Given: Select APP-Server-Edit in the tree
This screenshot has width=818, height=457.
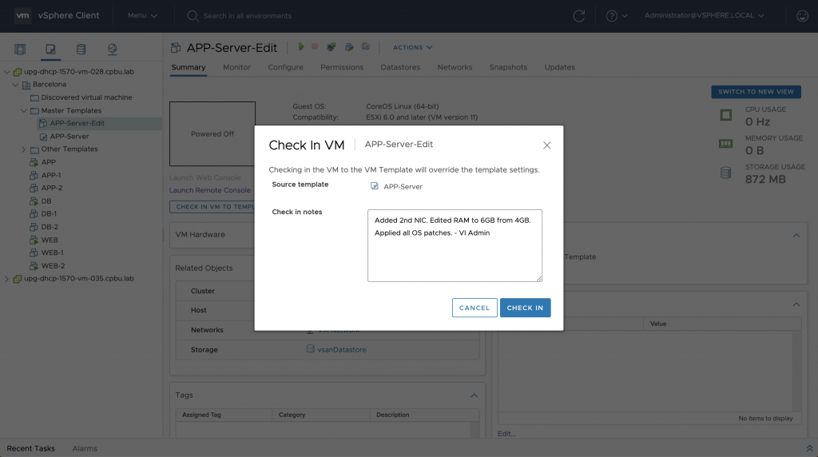Looking at the screenshot, I should pyautogui.click(x=77, y=123).
